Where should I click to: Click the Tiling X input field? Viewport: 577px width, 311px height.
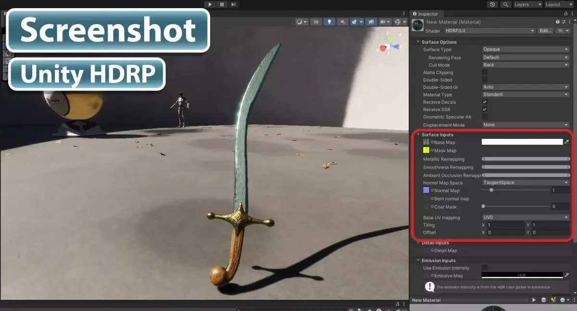(x=505, y=225)
